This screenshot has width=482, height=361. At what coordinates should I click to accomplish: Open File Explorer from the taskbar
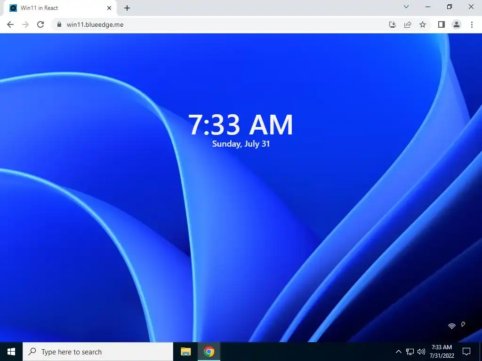tap(185, 352)
